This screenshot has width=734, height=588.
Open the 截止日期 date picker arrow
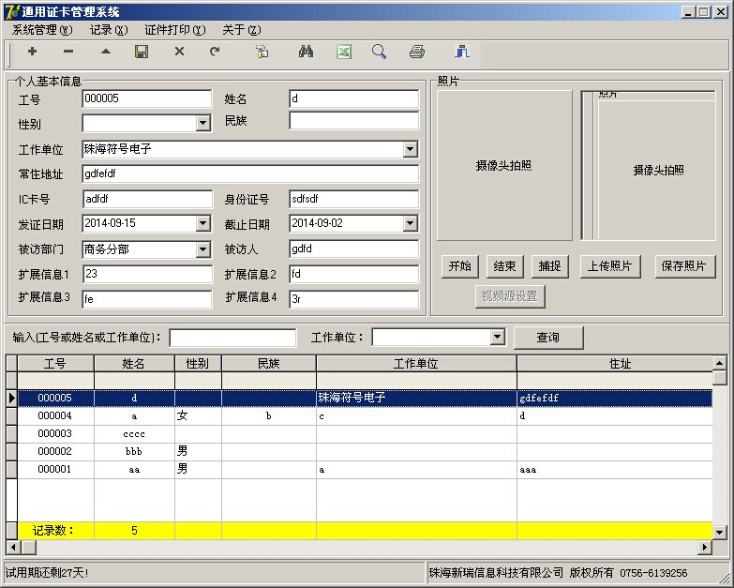[410, 223]
